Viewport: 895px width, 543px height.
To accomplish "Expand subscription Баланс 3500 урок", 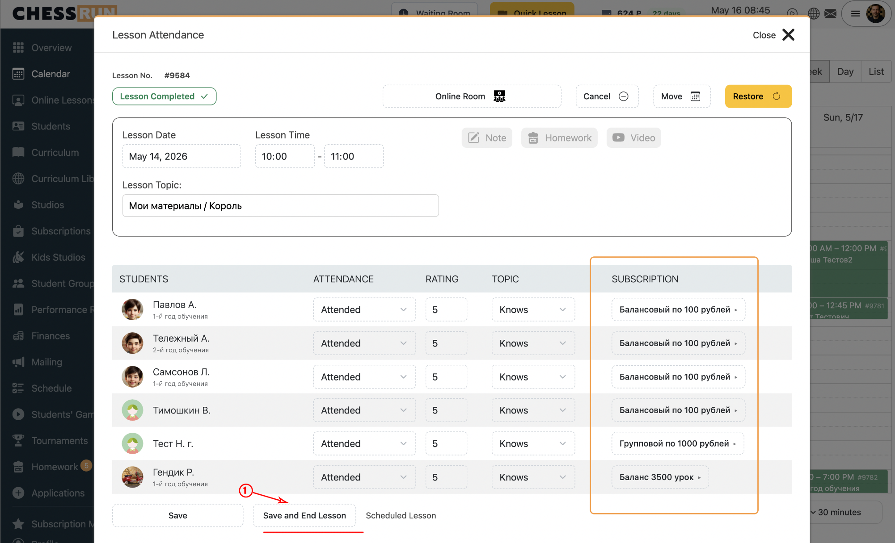I will click(x=660, y=477).
